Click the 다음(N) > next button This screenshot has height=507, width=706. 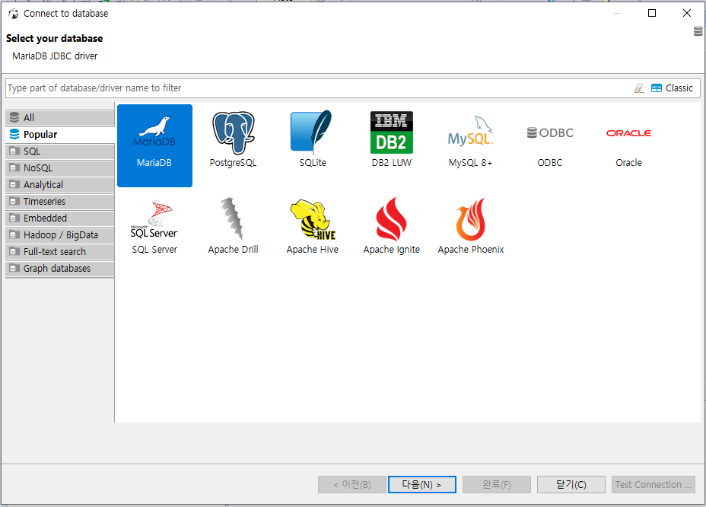(422, 484)
